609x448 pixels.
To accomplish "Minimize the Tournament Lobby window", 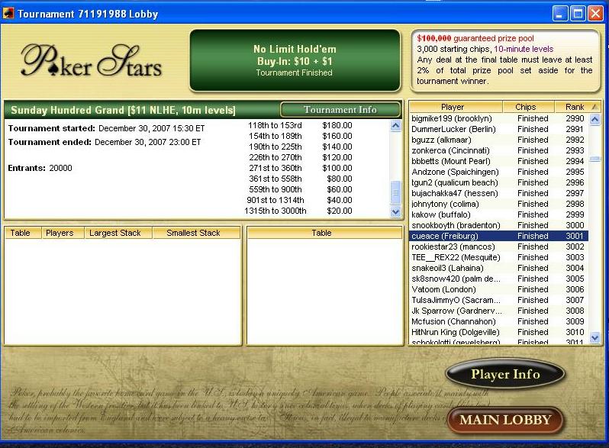I will point(559,14).
